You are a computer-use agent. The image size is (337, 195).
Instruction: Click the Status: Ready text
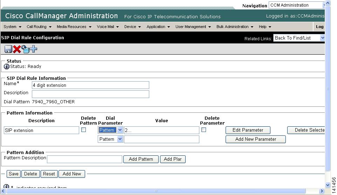26,67
